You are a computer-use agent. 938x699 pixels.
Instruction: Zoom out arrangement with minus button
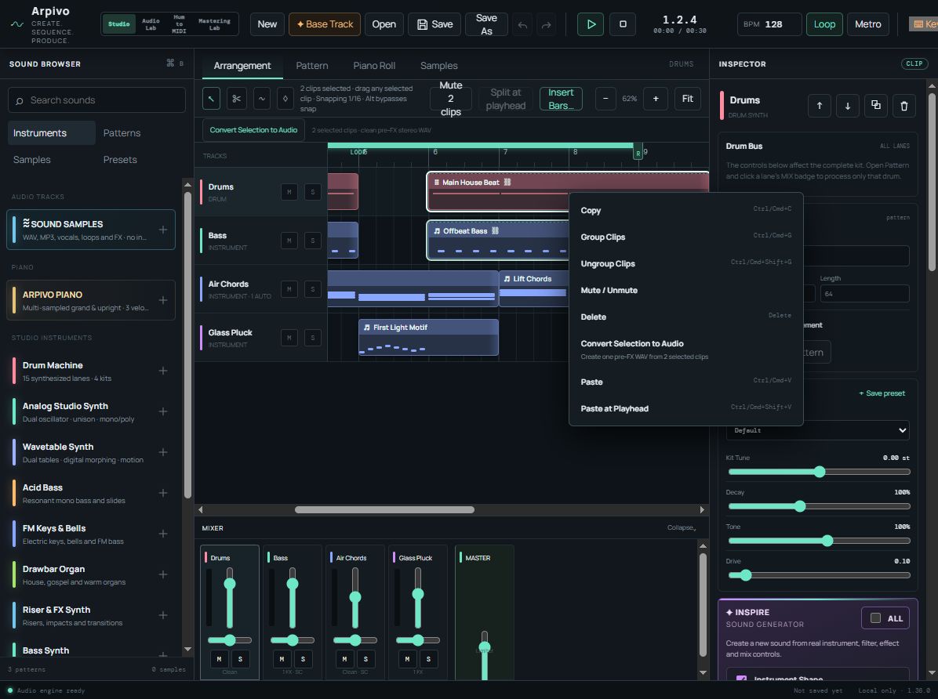[605, 99]
